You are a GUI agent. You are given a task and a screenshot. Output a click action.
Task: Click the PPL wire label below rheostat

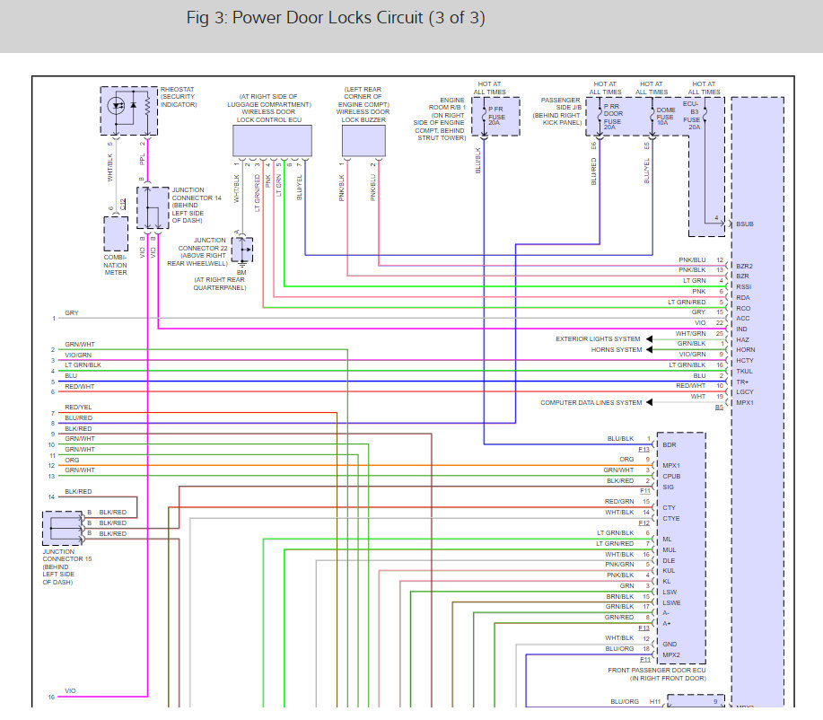(x=142, y=159)
